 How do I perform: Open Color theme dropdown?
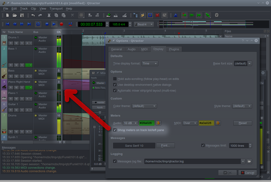click(144, 106)
